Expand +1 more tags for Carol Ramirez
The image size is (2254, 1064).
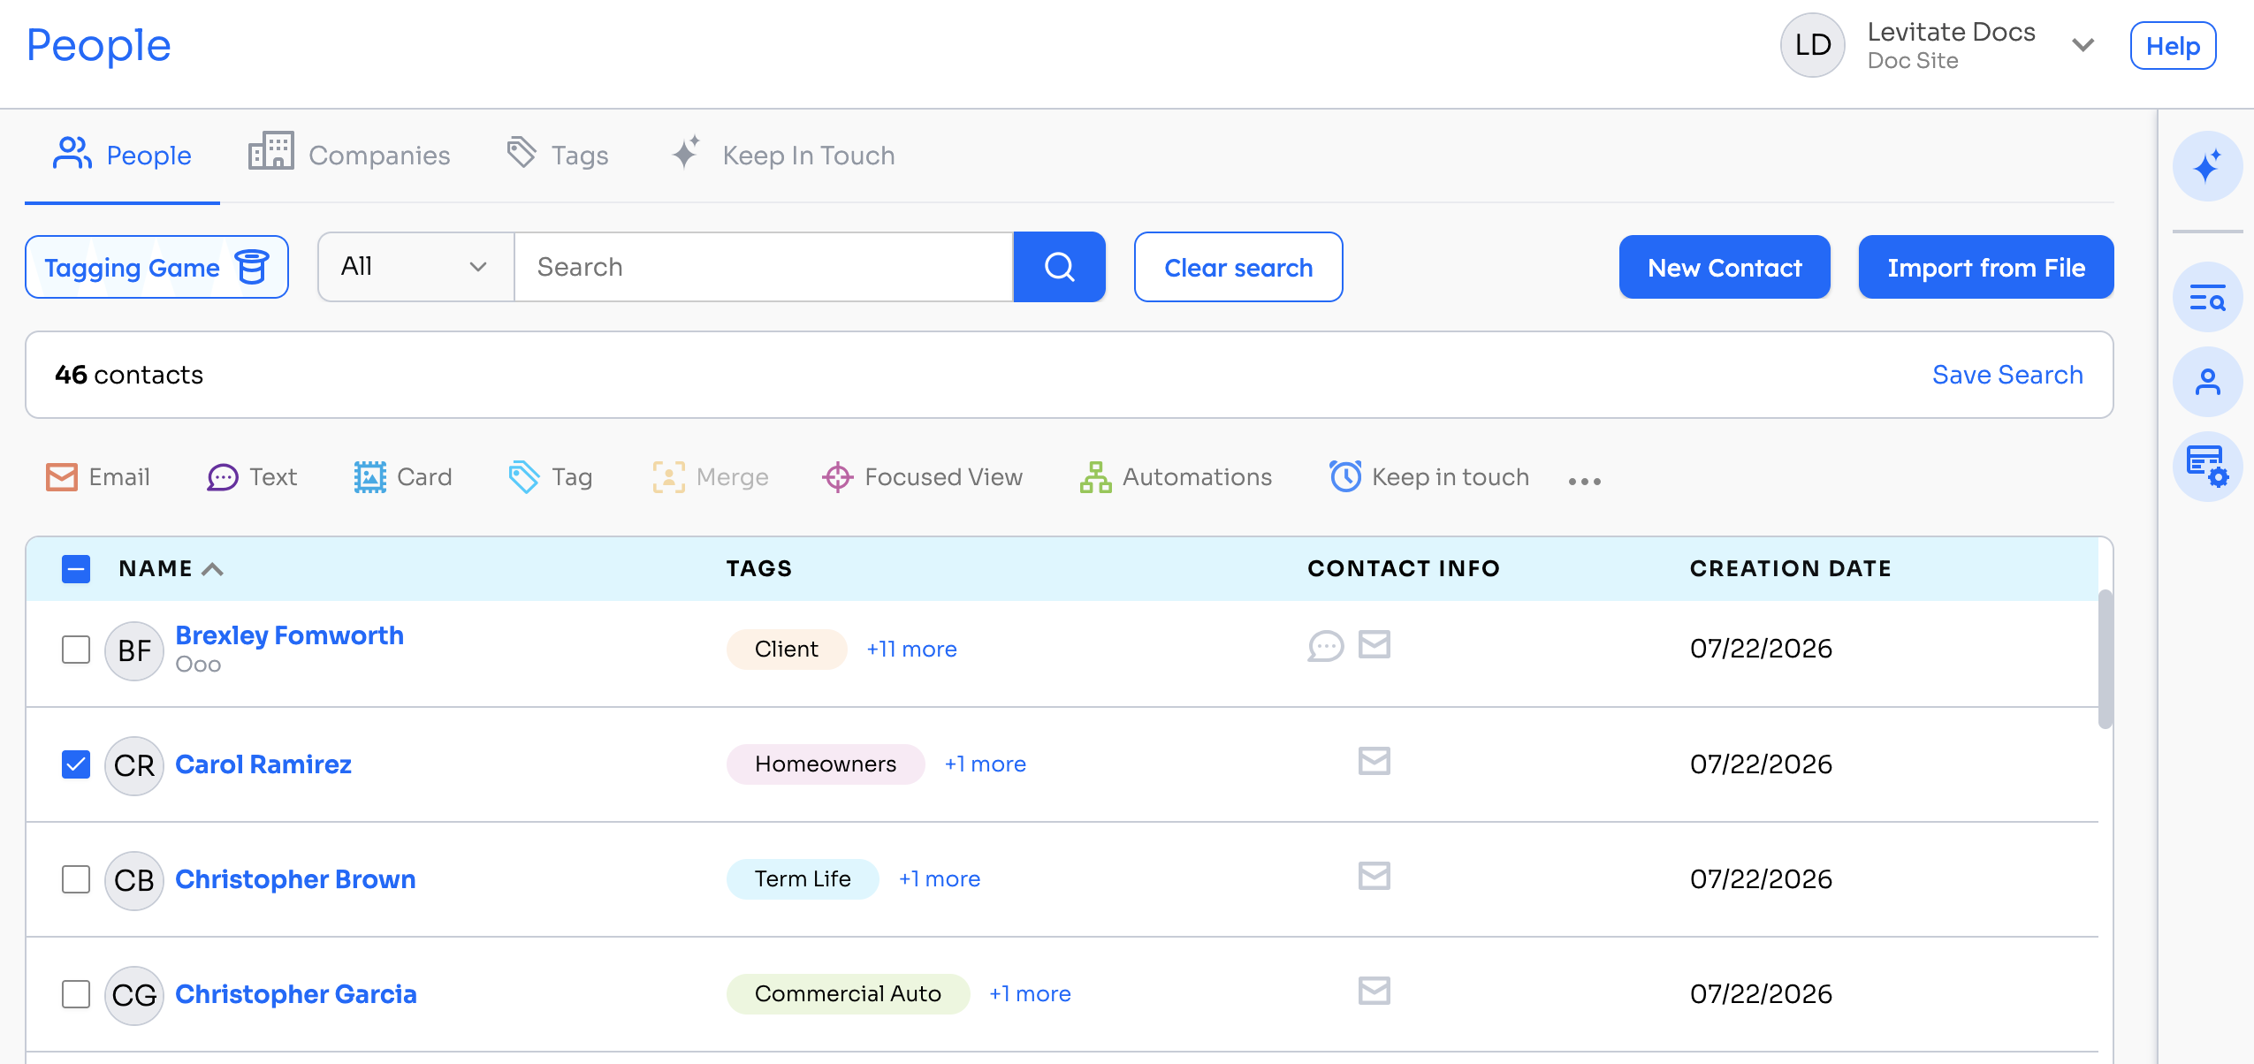coord(986,764)
